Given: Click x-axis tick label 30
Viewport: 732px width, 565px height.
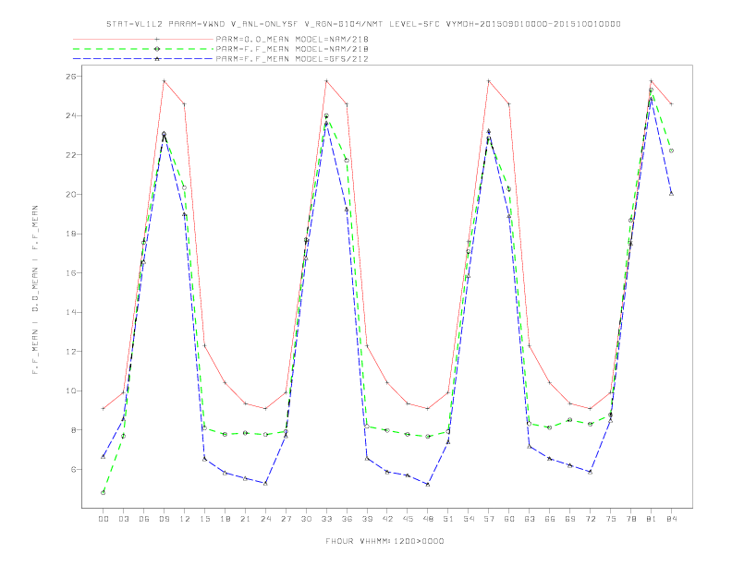Looking at the screenshot, I should coord(306,519).
